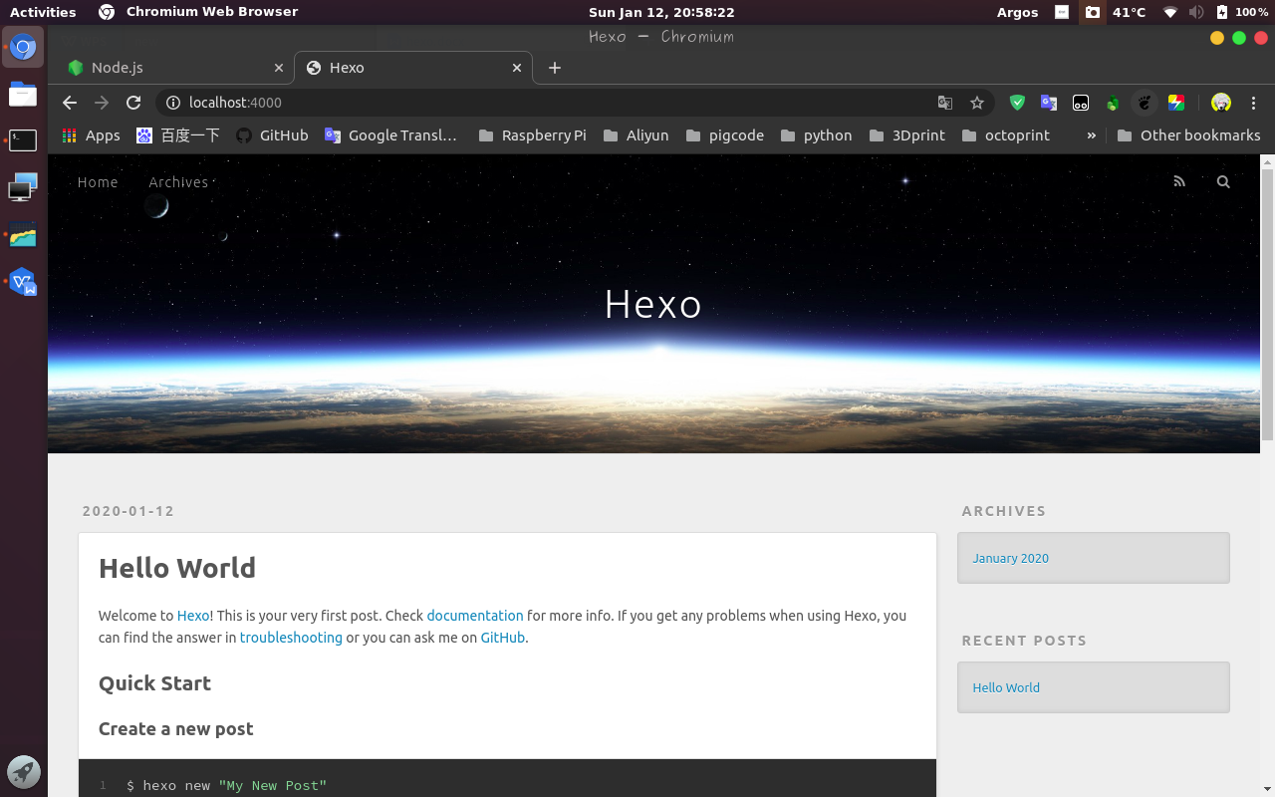1275x797 pixels.
Task: Open the green cubes extension icon
Action: pyautogui.click(x=1113, y=103)
